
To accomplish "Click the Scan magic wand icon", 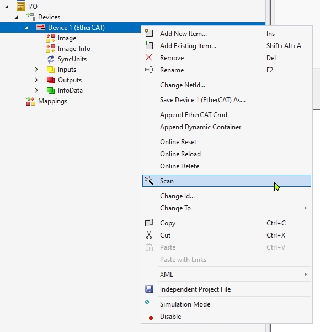I will coord(149,181).
